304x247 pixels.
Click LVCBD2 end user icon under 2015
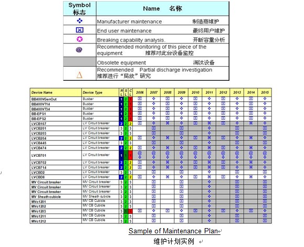click(x=265, y=172)
